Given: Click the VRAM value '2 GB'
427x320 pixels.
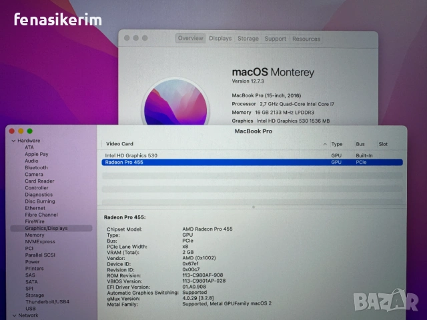Looking at the screenshot, I should [188, 252].
